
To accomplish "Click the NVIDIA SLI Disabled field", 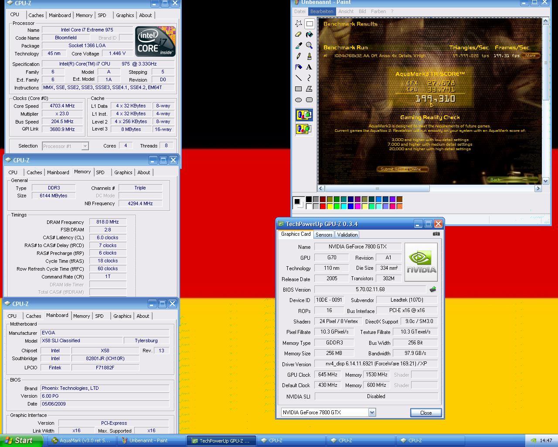I will pyautogui.click(x=376, y=396).
